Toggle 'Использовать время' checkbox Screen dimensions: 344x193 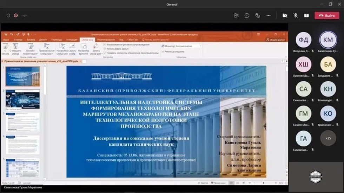coord(105,49)
